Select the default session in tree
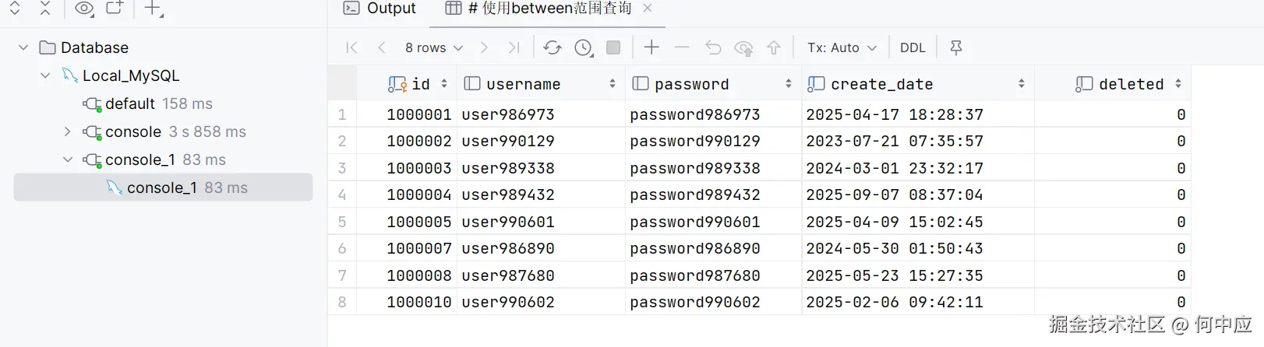Screen dimensions: 1264x347 pyautogui.click(x=131, y=103)
